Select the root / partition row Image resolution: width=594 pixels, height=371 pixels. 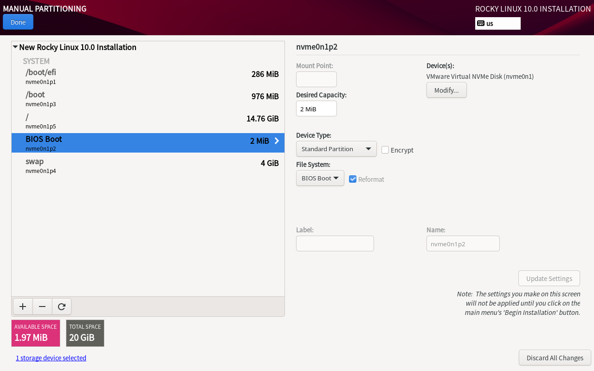(x=148, y=121)
